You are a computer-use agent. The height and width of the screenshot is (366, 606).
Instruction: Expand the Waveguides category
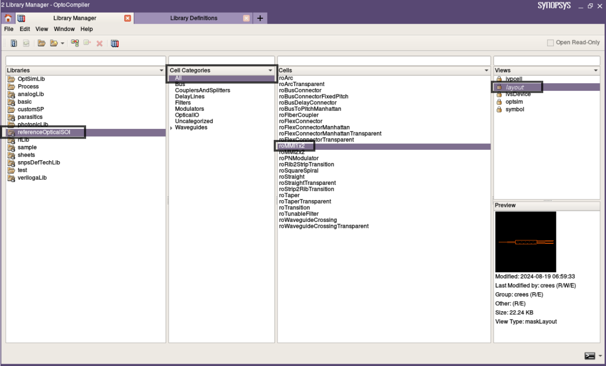pyautogui.click(x=171, y=128)
